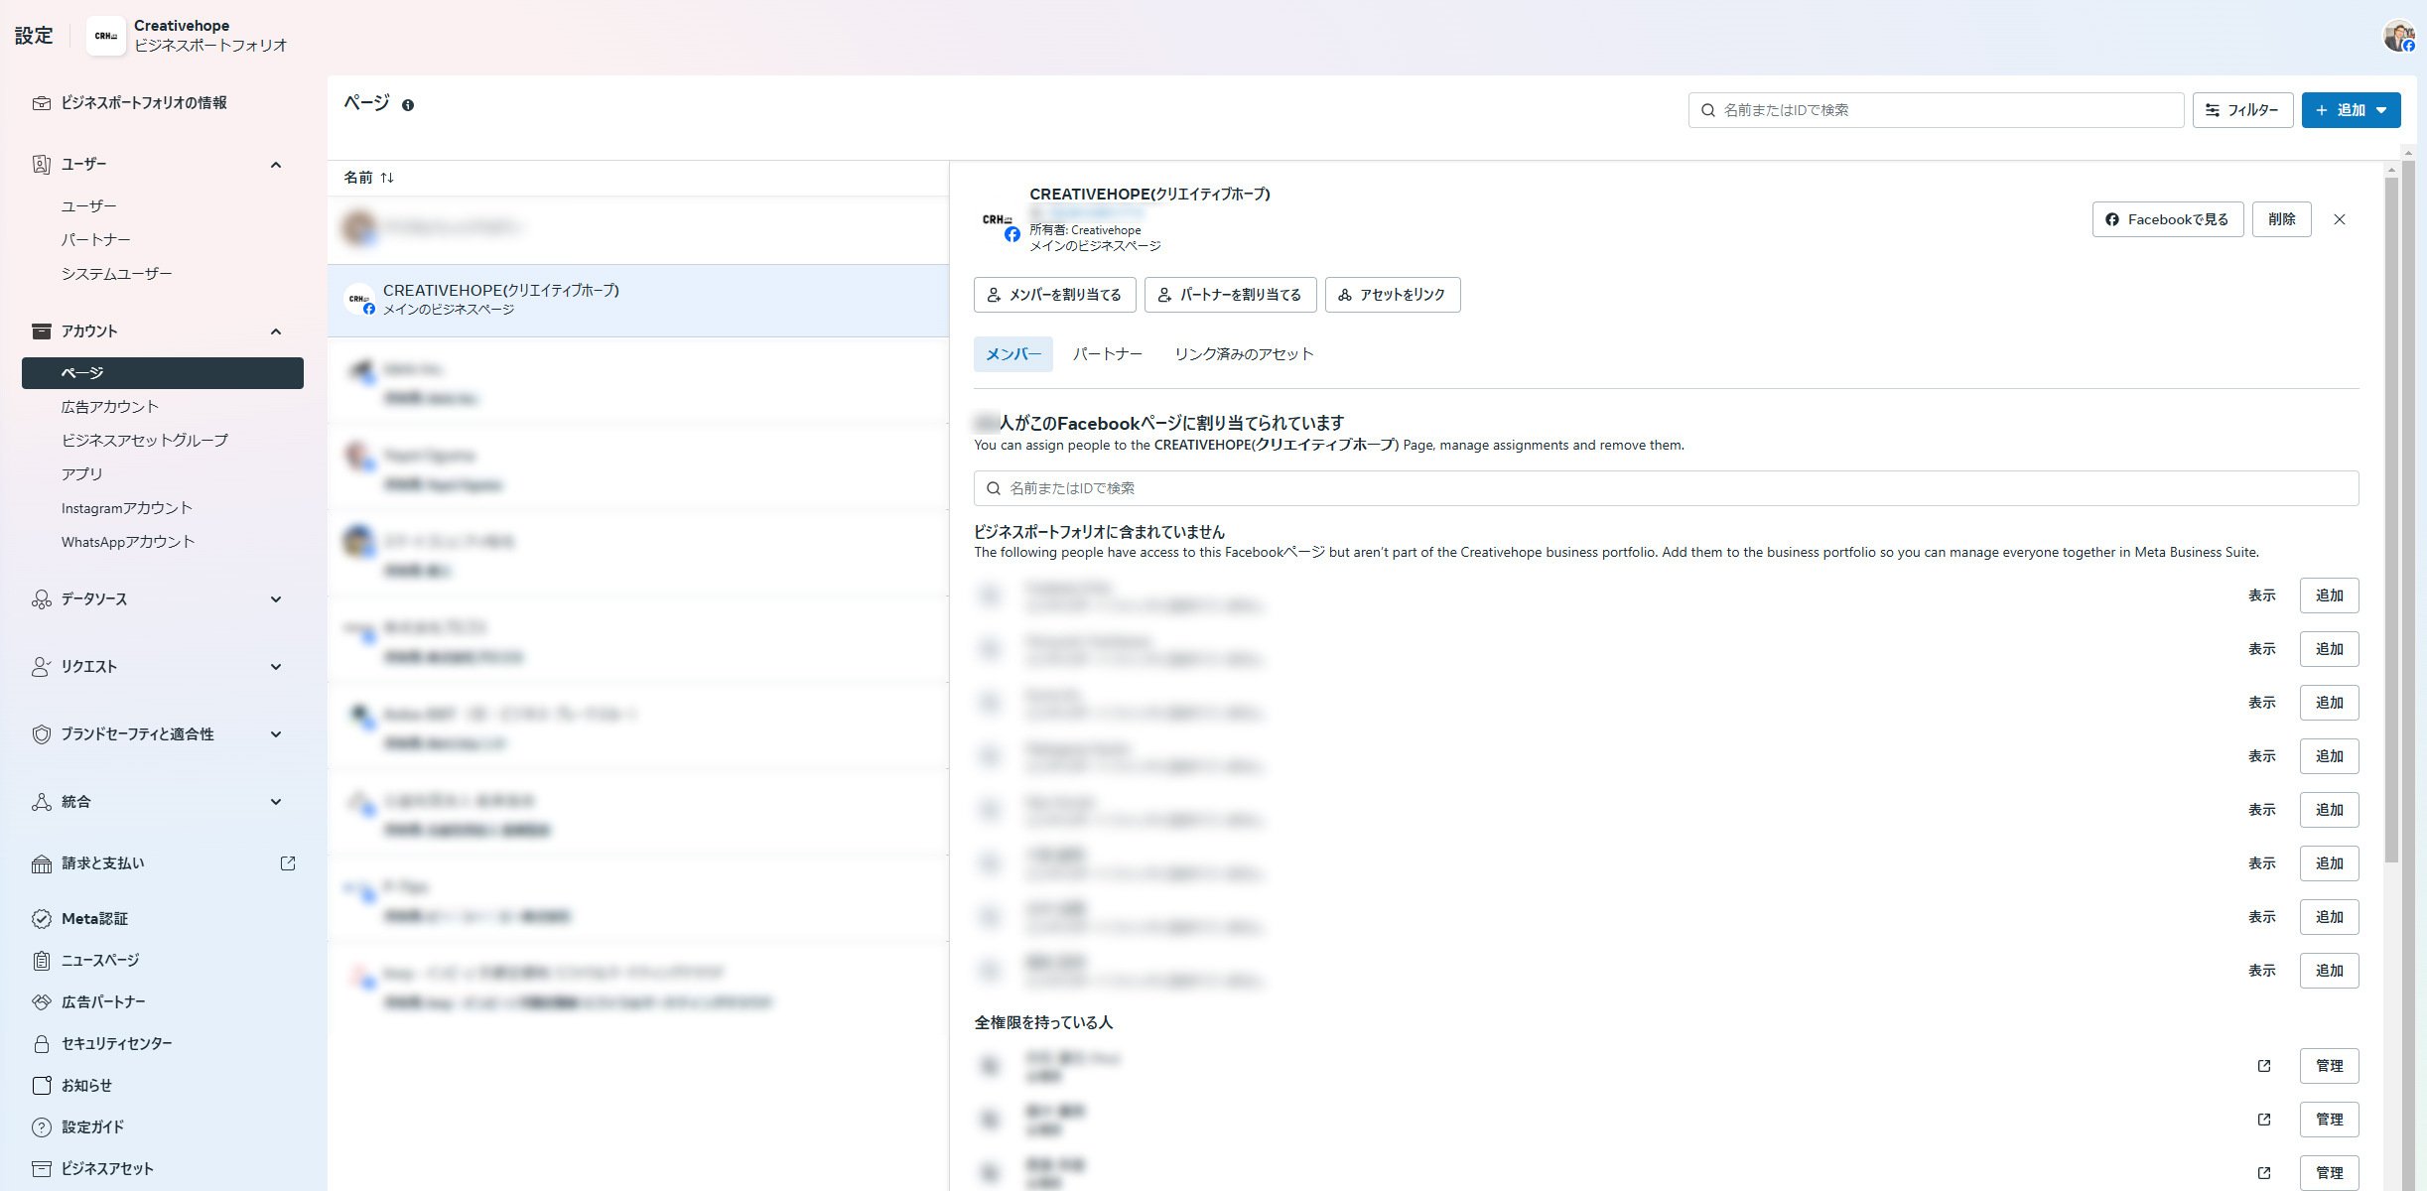
Task: Open システムユーザー in the sidebar
Action: pyautogui.click(x=116, y=274)
